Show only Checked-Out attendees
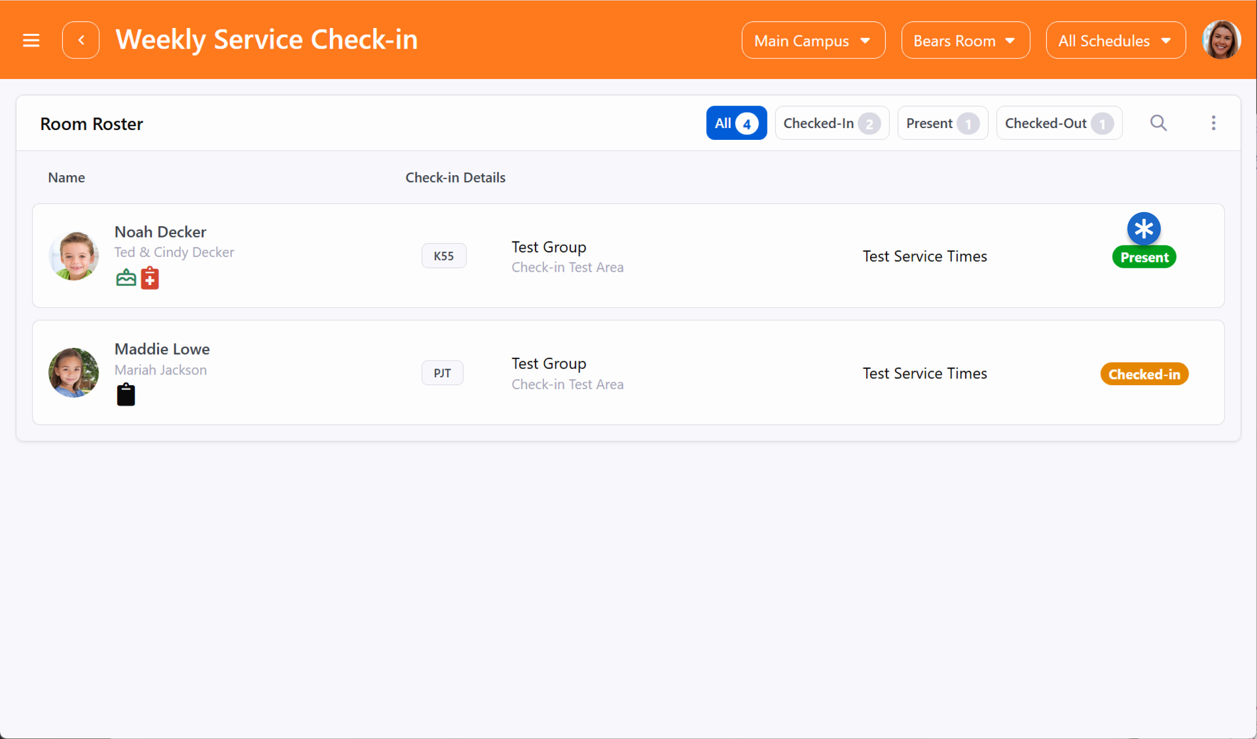Viewport: 1257px width, 739px height. tap(1059, 123)
